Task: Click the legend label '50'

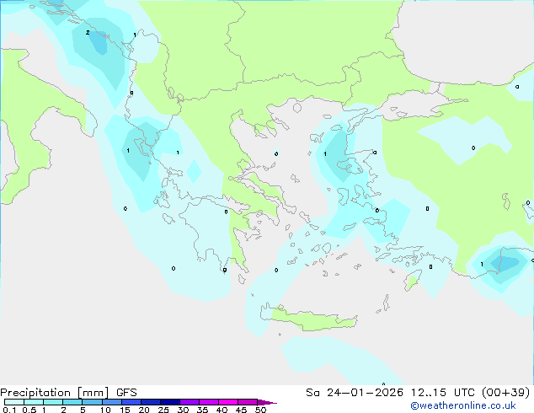Action: (260, 410)
